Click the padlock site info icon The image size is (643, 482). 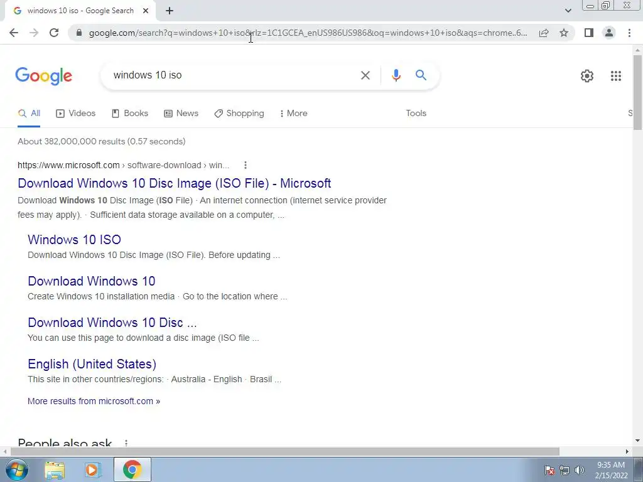[x=79, y=33]
